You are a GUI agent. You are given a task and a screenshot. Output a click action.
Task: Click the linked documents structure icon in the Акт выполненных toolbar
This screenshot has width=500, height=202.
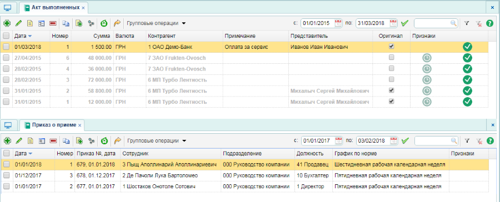(x=92, y=23)
